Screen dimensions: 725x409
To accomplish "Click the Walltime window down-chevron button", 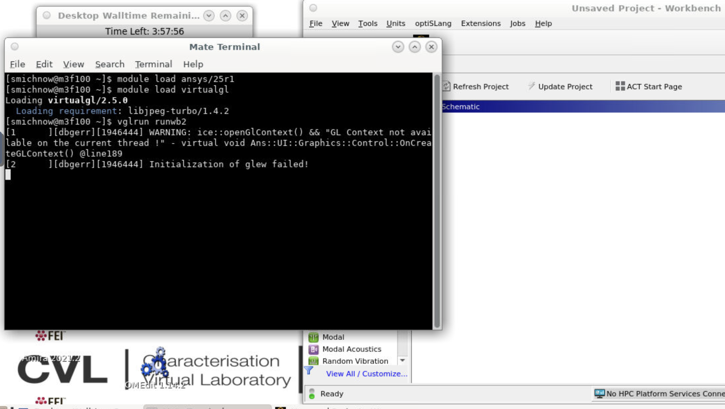I will point(209,16).
